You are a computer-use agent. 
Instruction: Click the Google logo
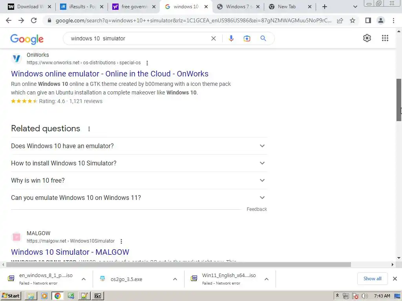pos(27,39)
